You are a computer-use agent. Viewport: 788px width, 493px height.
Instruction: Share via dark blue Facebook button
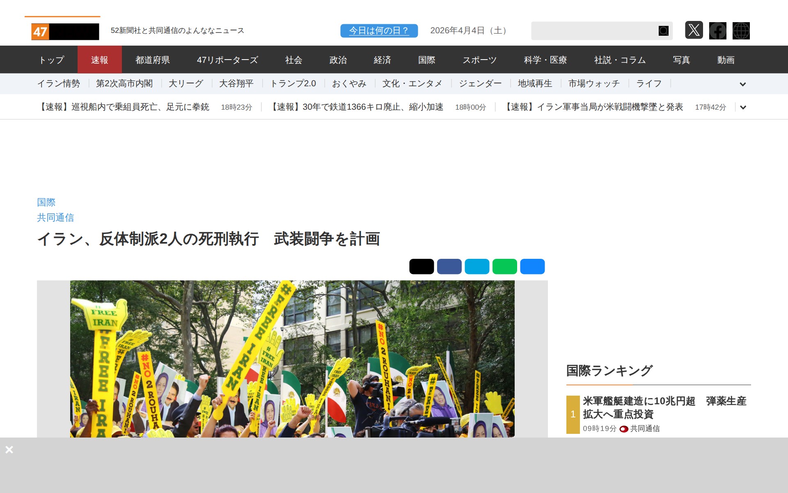[x=449, y=267]
